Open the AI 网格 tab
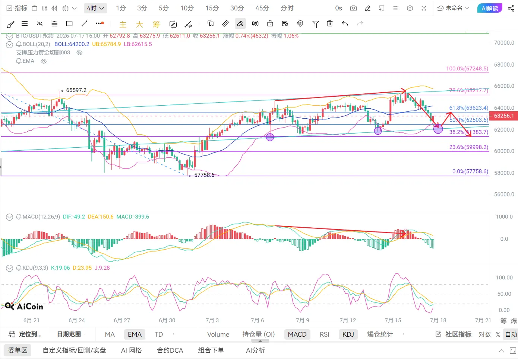Screen dimensions: 518x359 point(131,350)
